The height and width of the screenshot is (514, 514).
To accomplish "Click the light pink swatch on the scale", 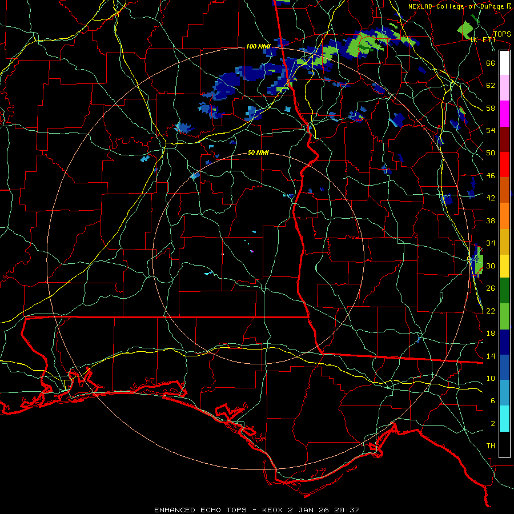I will [x=504, y=88].
